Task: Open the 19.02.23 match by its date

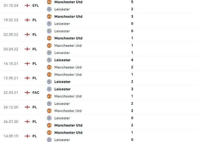Action: [x=11, y=20]
